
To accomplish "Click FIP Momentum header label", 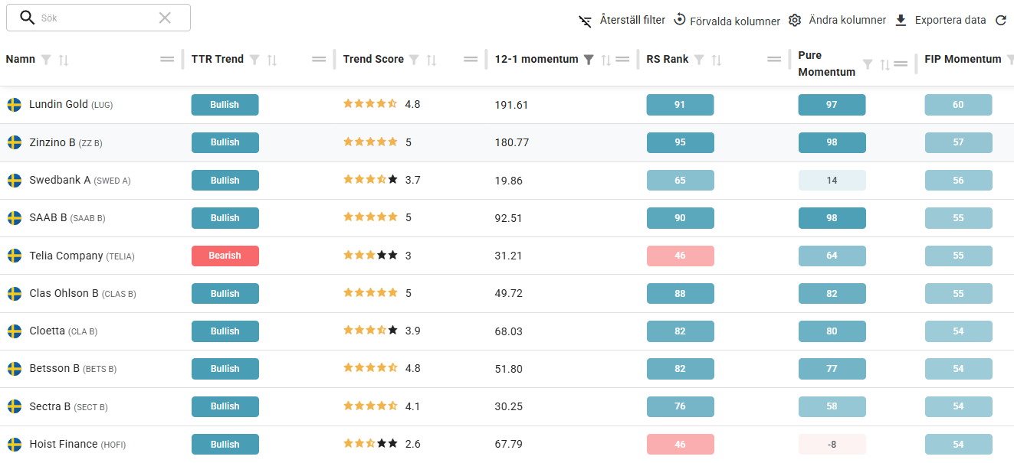I will click(x=963, y=59).
